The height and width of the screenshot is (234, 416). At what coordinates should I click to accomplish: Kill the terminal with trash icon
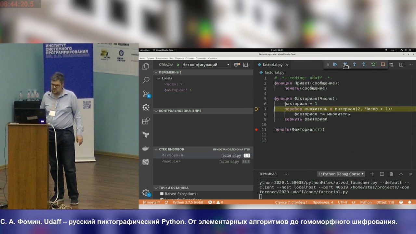pyautogui.click(x=391, y=174)
